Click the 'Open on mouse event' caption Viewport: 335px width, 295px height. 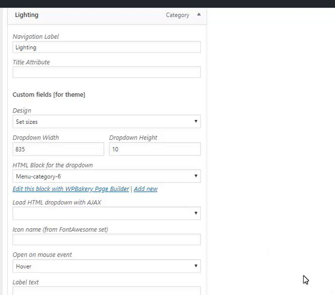click(42, 255)
